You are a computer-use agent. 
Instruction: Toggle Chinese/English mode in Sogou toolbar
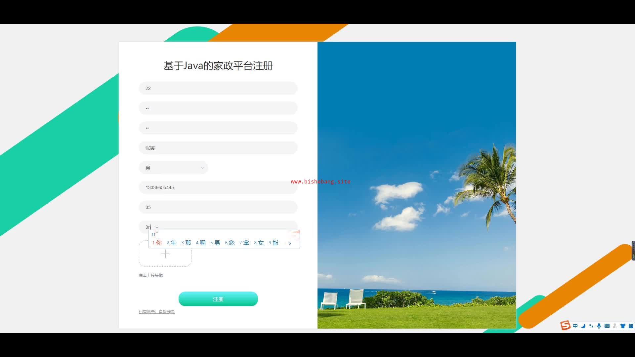[x=575, y=326]
